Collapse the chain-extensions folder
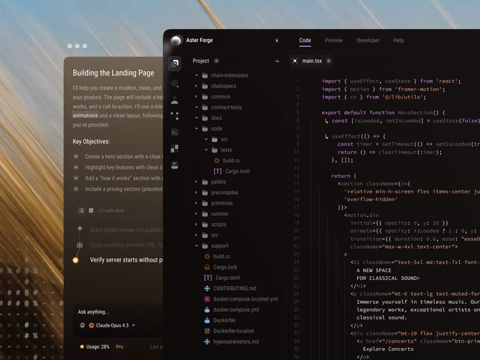480x360 pixels. click(197, 75)
